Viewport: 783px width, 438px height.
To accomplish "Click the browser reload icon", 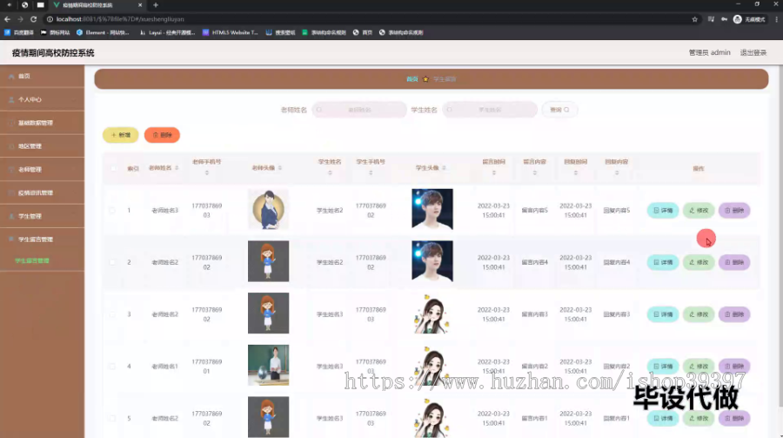I will pyautogui.click(x=33, y=19).
